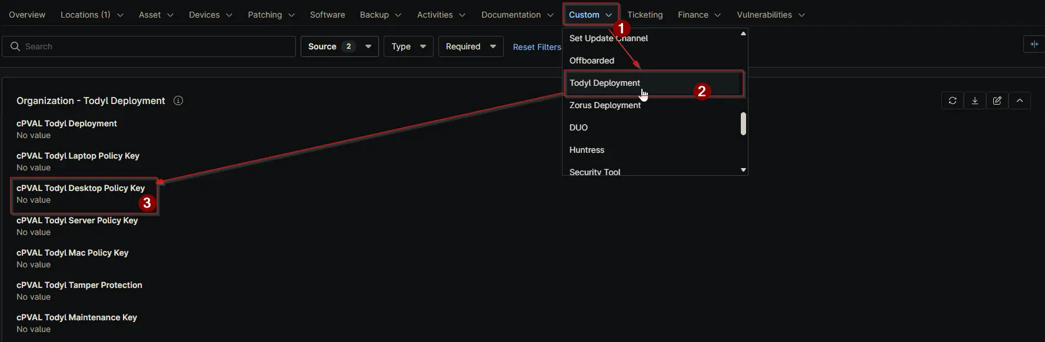1045x342 pixels.
Task: Expand the Finance menu
Action: click(699, 15)
